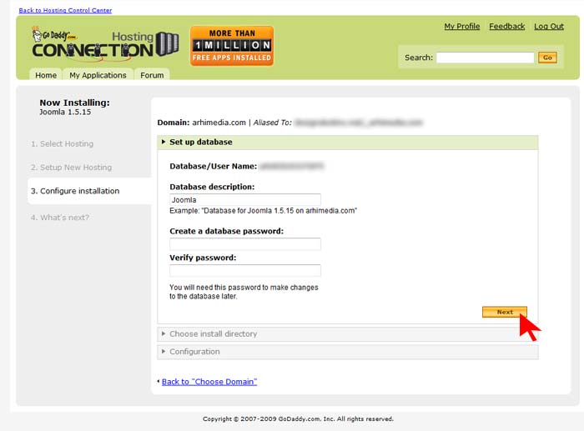Open the My Profile link

(x=462, y=27)
